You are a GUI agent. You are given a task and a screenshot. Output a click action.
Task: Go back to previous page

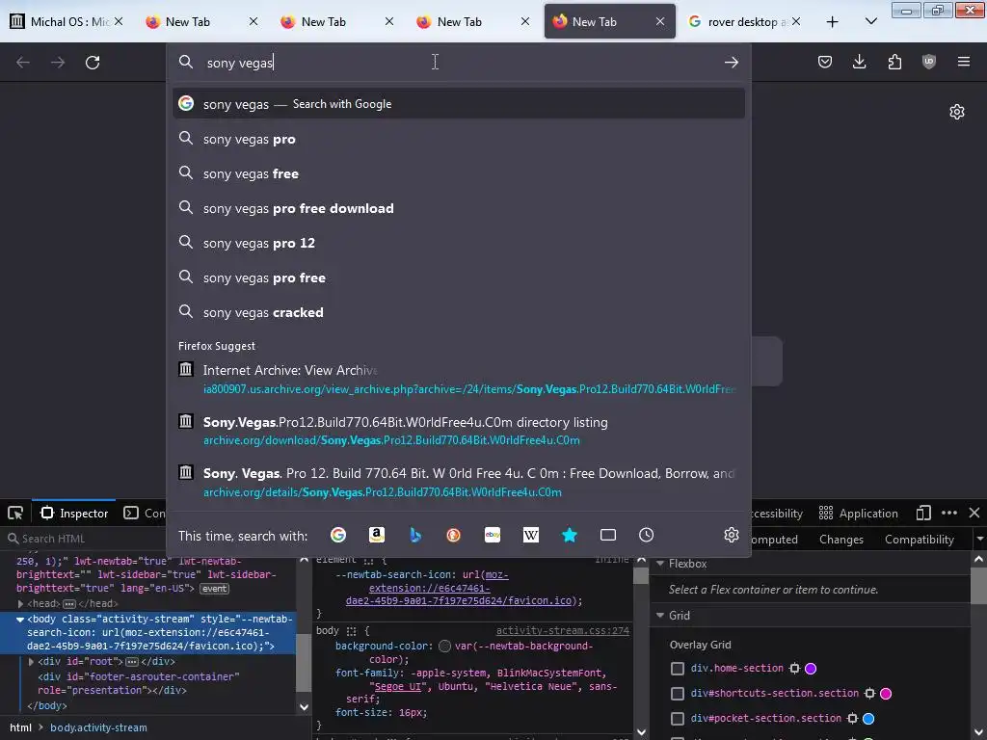23,63
